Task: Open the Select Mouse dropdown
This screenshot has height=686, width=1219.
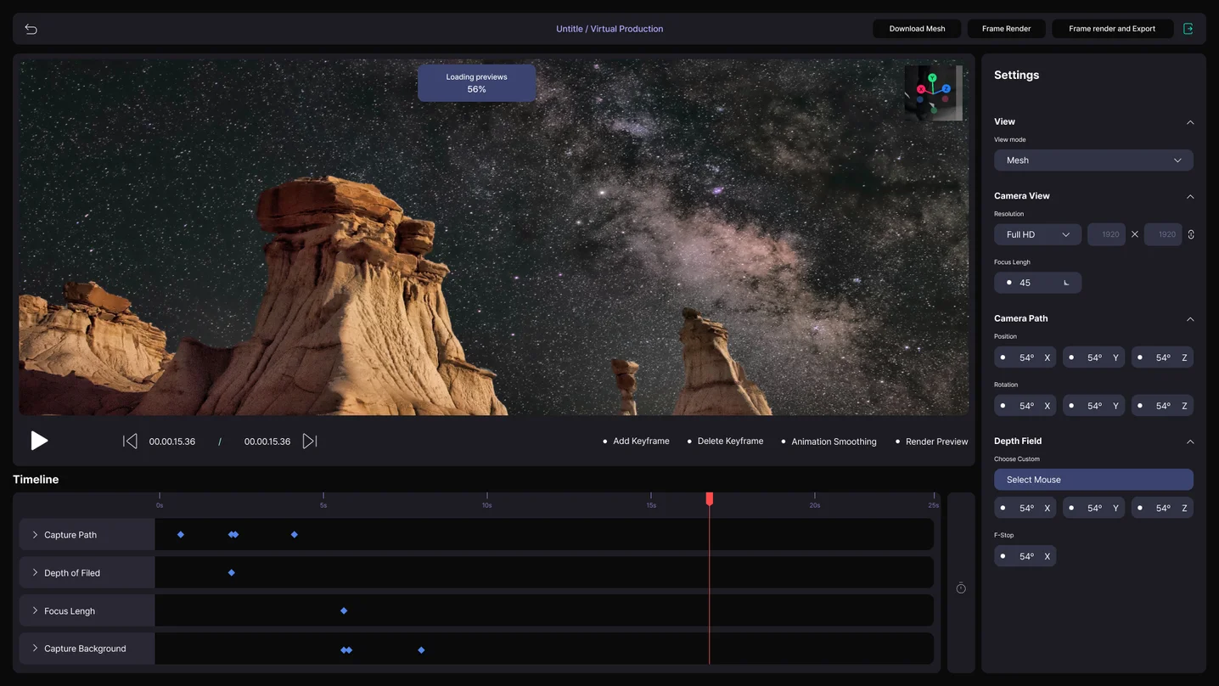Action: point(1093,479)
